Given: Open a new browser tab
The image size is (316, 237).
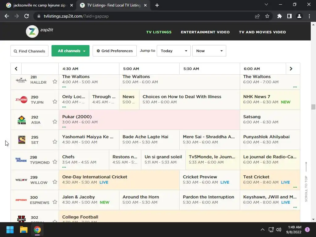Looking at the screenshot, I should pos(157,5).
